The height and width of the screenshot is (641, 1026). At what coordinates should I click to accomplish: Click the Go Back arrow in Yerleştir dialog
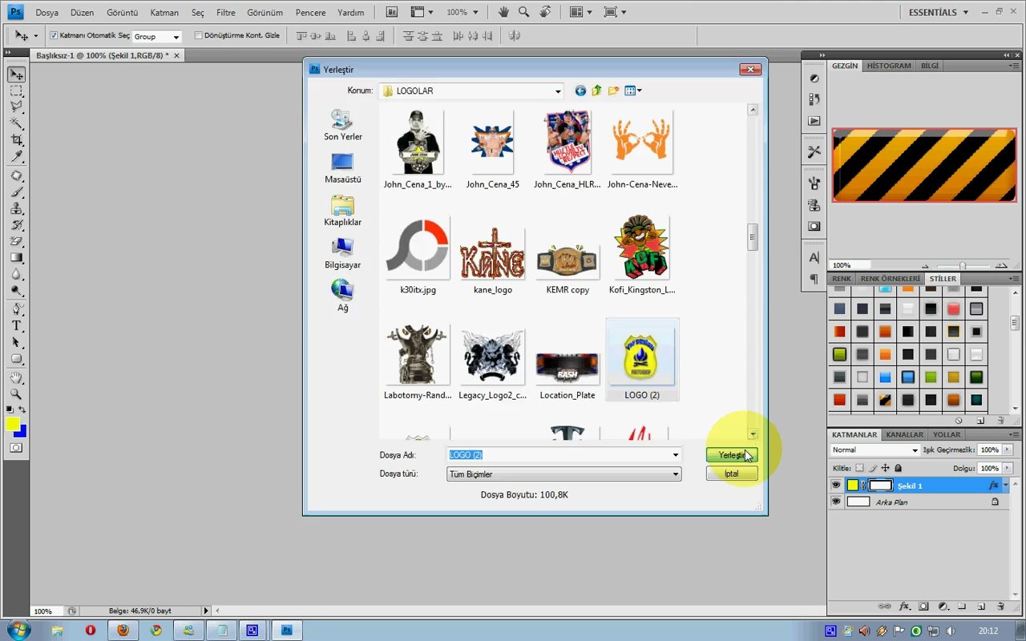(x=580, y=91)
